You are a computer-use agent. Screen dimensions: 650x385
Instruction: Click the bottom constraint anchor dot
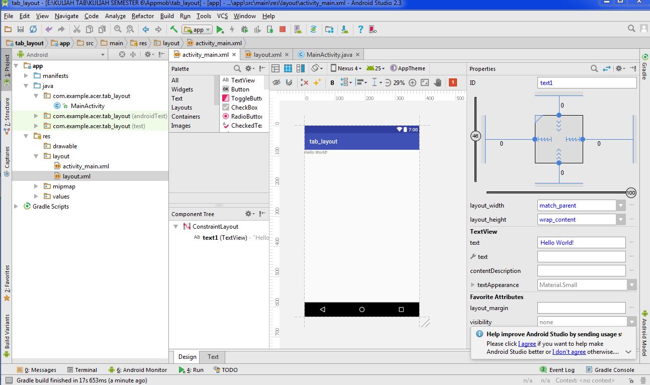[559, 163]
